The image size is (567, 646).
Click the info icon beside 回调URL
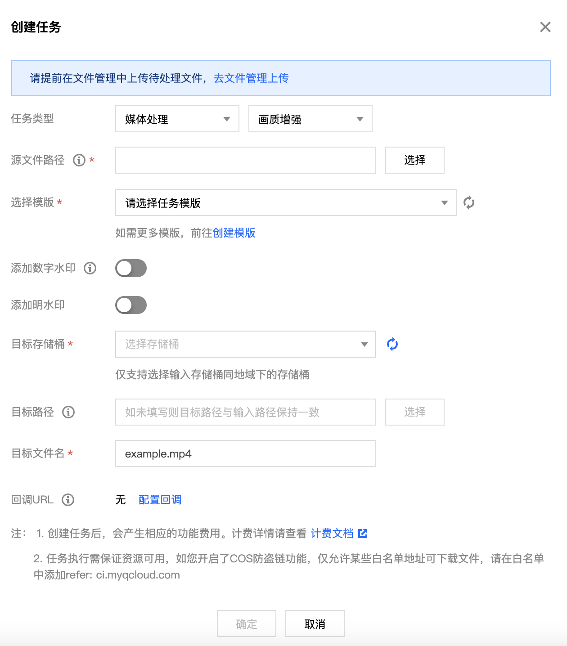[68, 500]
